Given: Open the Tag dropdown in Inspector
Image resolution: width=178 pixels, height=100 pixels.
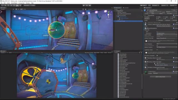Looking at the screenshot, I should point(155,12).
